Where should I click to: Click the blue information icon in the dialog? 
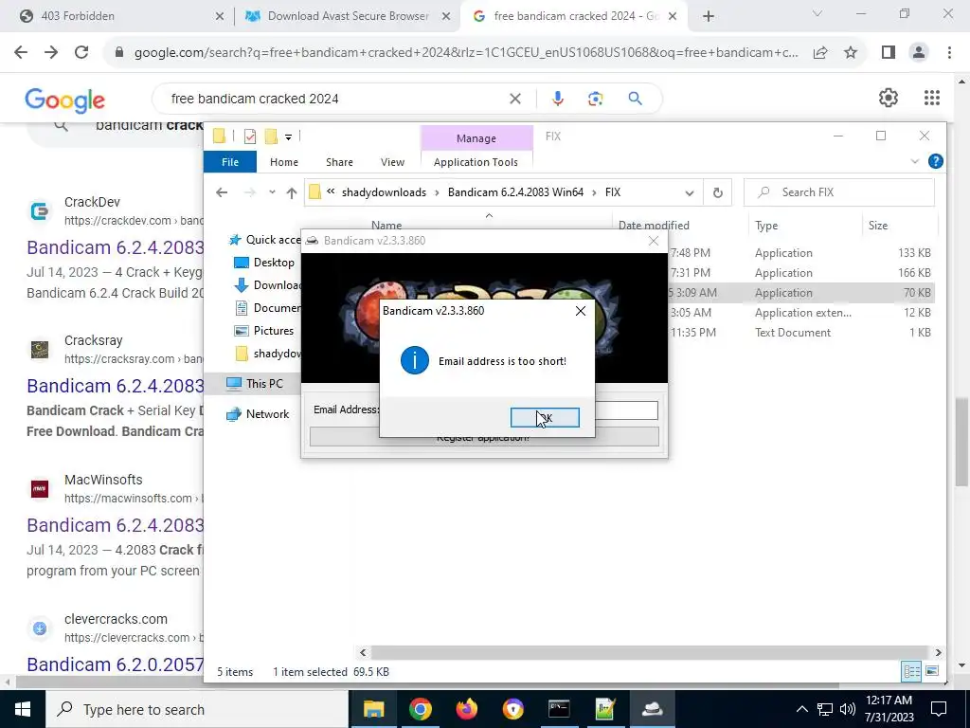click(x=415, y=360)
